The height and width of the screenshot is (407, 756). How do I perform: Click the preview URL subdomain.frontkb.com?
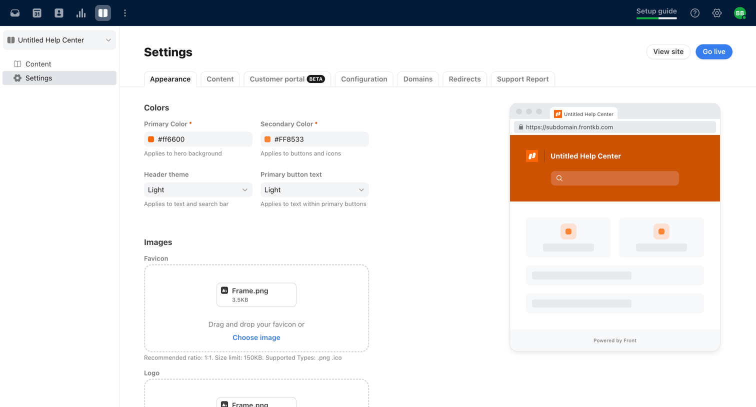tap(569, 127)
